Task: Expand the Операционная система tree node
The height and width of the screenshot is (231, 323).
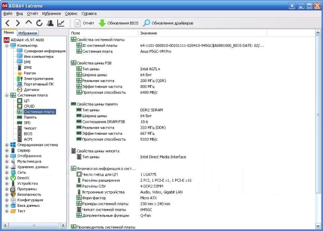Action: pos(7,145)
